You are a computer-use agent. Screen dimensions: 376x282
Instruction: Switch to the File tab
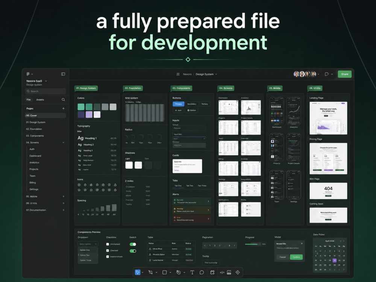point(29,100)
